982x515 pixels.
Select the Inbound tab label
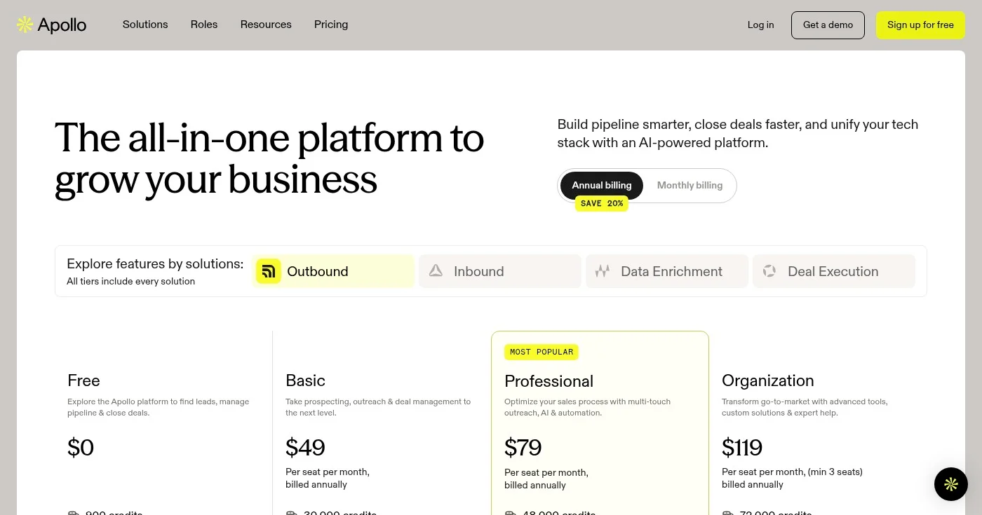(479, 271)
